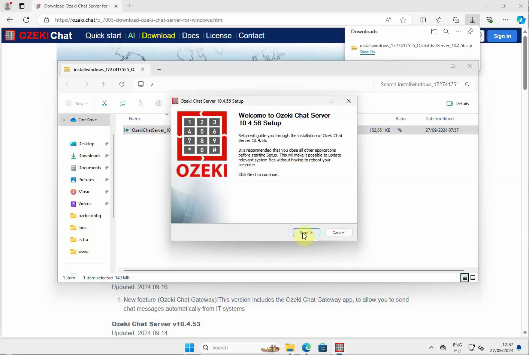Open the extra folder in sidebar
Viewport: 529px width, 355px height.
click(83, 240)
